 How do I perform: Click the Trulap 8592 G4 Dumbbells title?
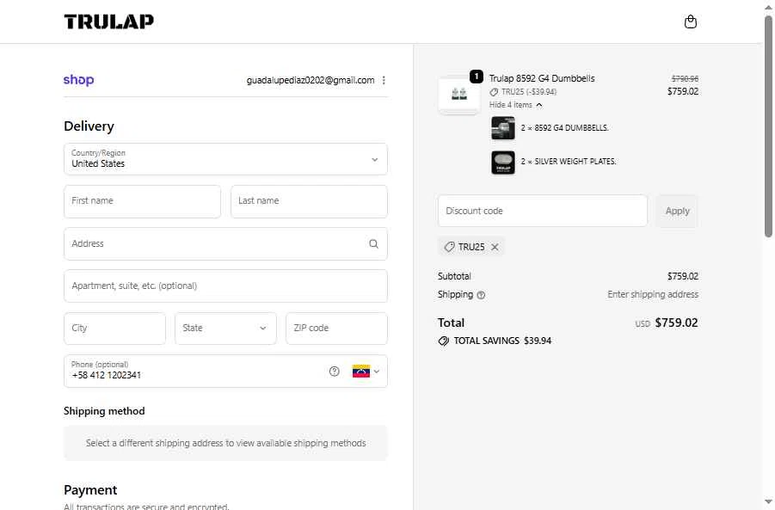tap(542, 78)
